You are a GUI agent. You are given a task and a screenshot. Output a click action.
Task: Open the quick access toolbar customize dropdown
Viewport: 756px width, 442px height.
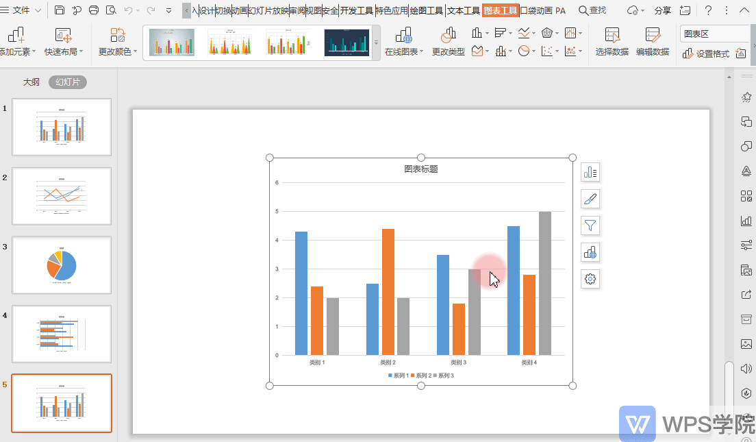[168, 10]
